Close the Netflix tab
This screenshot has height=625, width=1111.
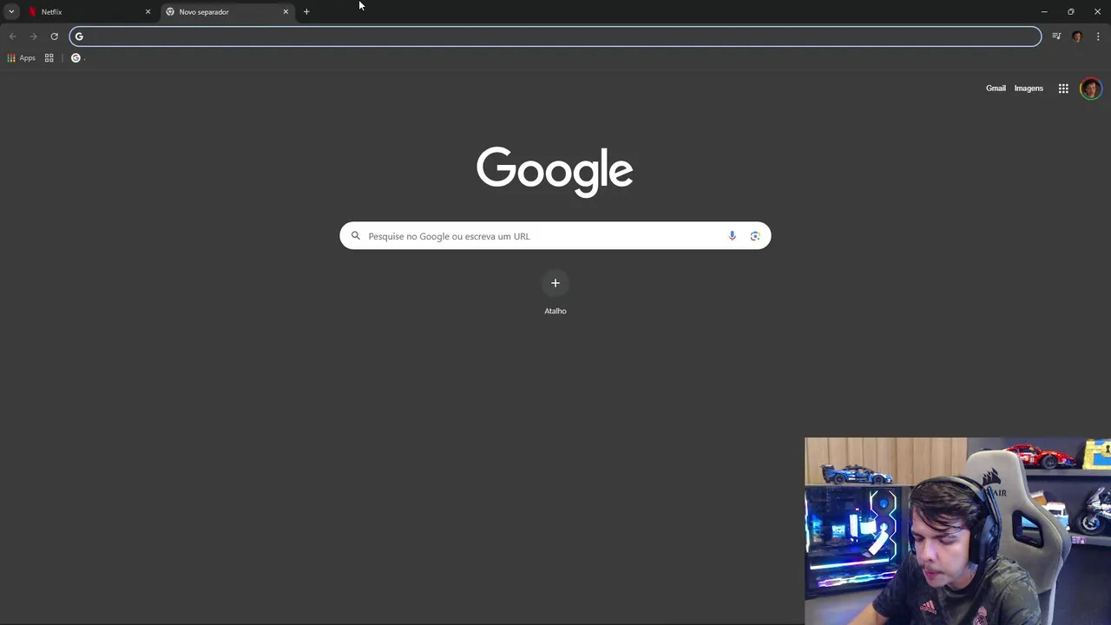point(148,11)
